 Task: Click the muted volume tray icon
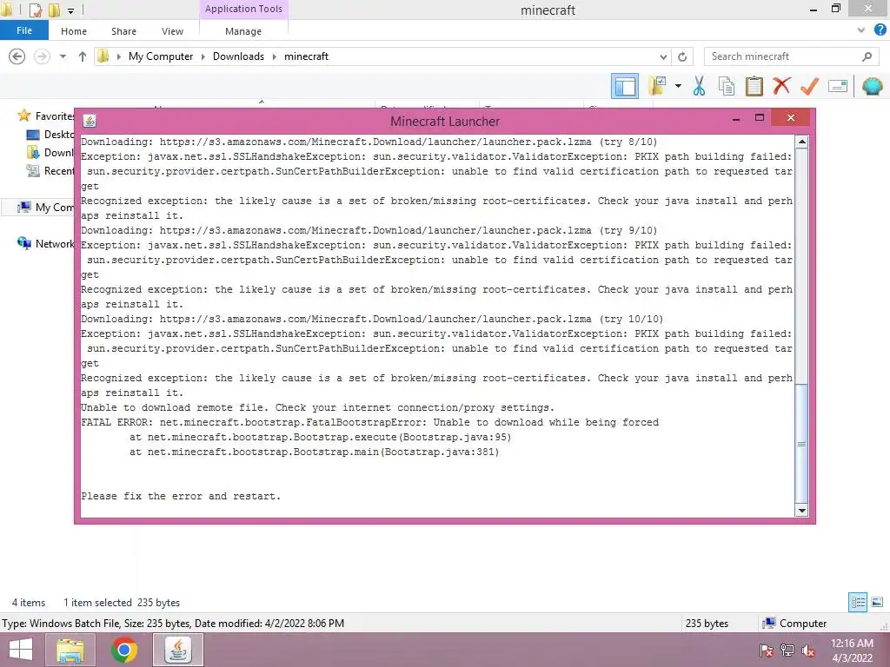tap(808, 650)
